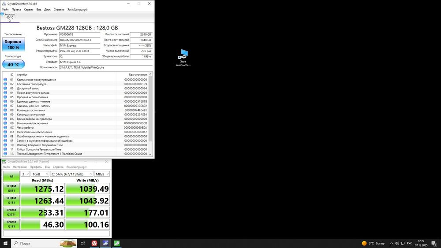Click CrystalDiskInfo title bar app icon
441x248 pixels.
click(4, 4)
